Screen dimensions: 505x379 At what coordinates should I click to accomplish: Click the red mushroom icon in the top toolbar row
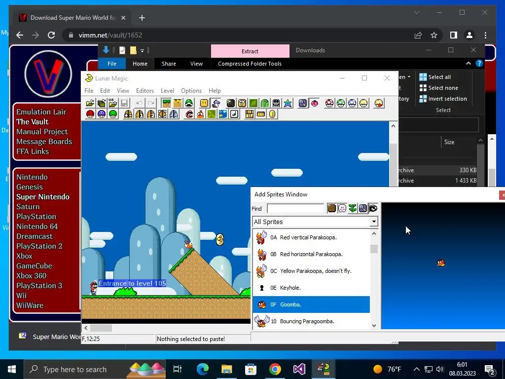coord(329,103)
